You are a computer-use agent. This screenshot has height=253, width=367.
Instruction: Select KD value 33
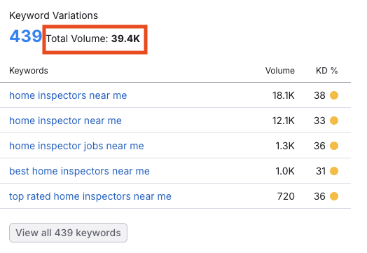(319, 121)
